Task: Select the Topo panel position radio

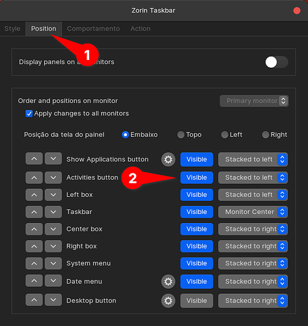Action: [x=180, y=135]
